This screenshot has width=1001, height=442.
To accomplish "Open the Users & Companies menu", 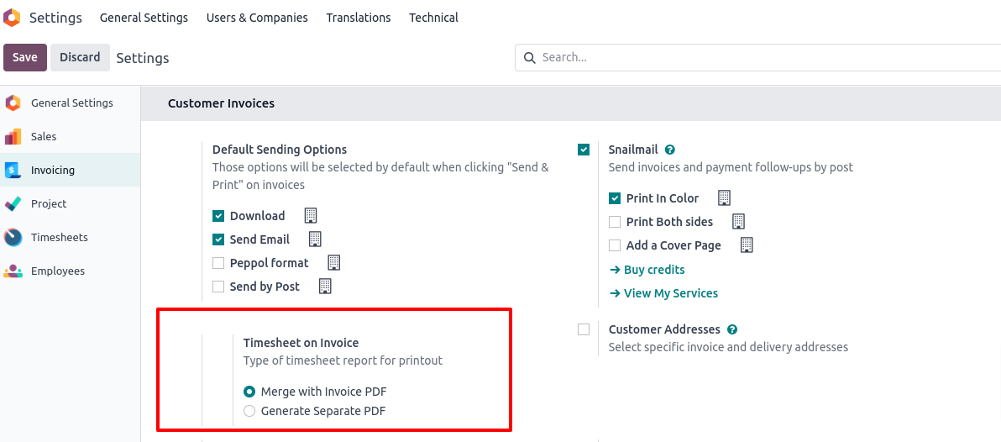I will click(x=257, y=18).
